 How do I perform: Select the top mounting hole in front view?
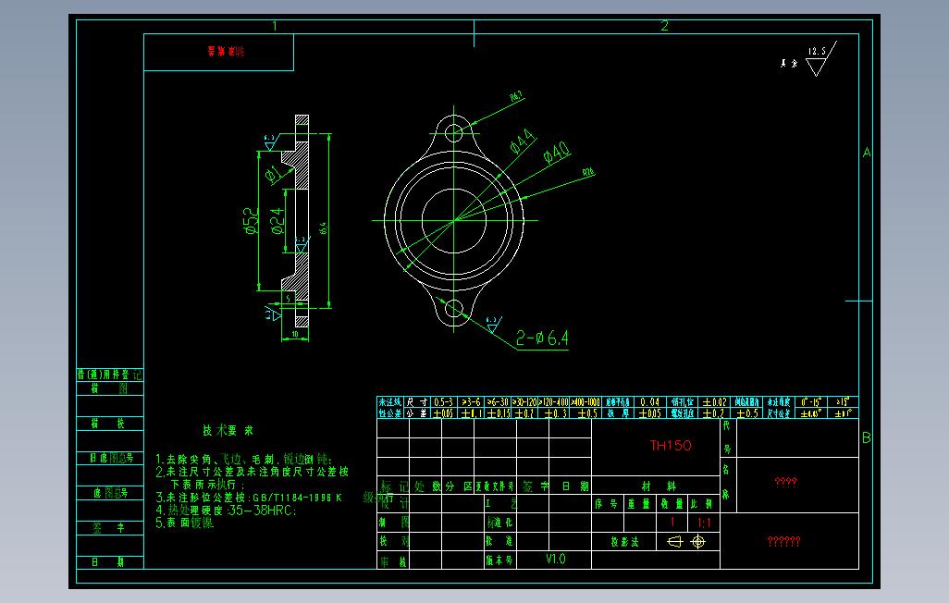click(x=454, y=132)
